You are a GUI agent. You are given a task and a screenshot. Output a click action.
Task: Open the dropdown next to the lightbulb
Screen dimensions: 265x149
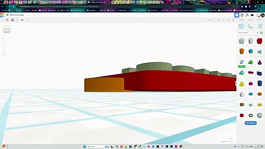(x=210, y=20)
